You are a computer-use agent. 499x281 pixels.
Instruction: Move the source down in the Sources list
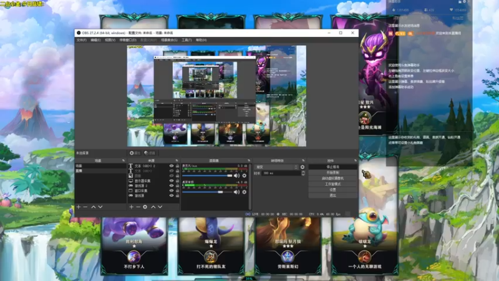[160, 207]
